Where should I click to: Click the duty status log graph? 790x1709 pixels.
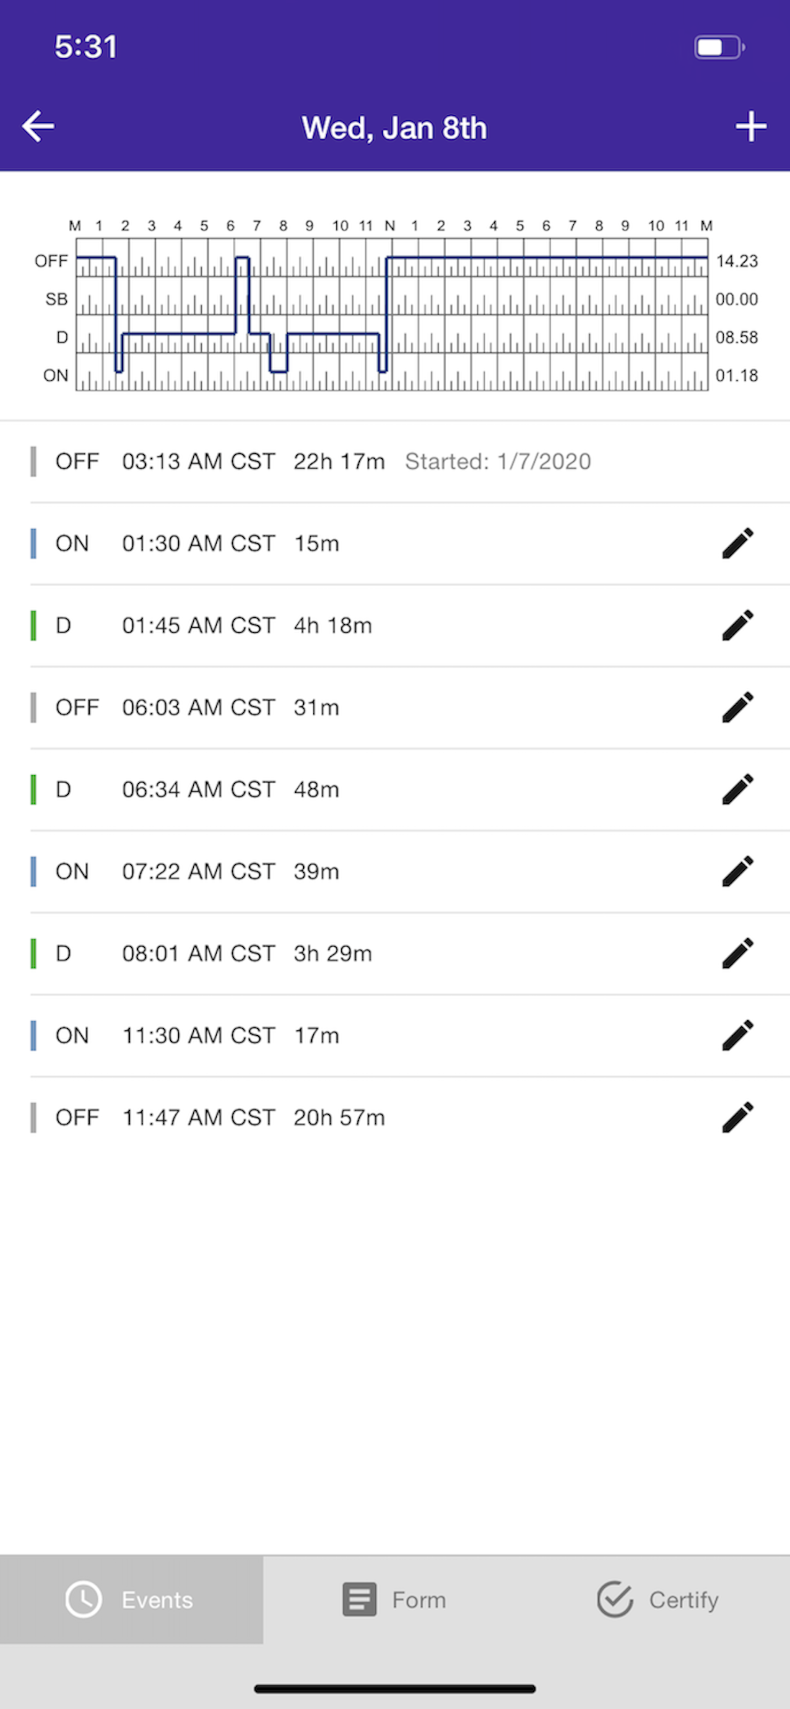392,314
